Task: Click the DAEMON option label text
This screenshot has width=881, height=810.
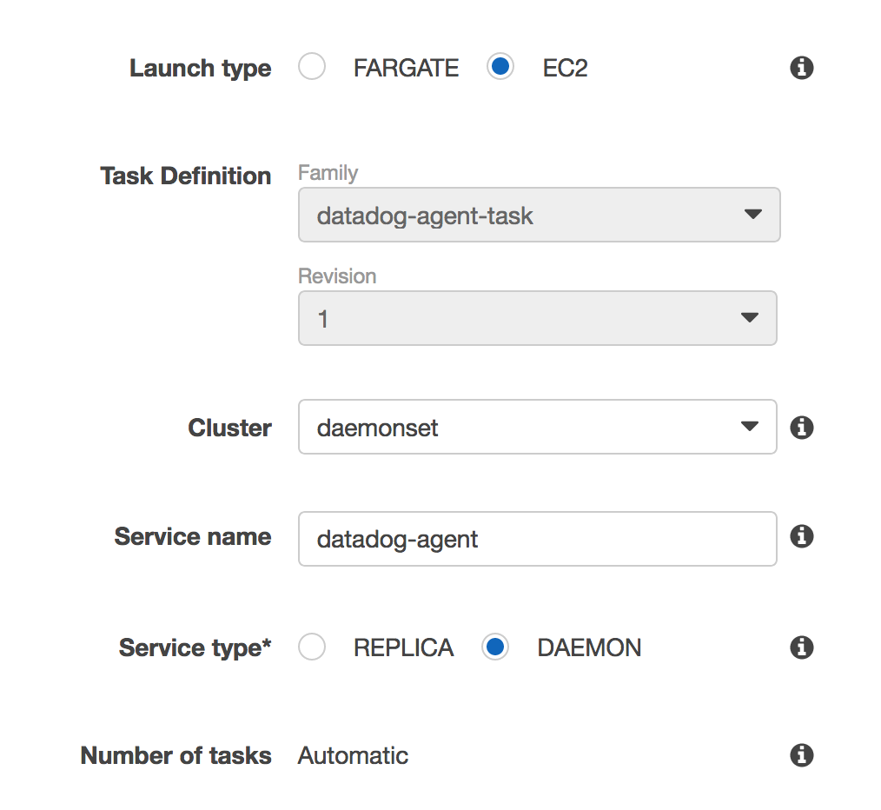Action: click(x=589, y=647)
